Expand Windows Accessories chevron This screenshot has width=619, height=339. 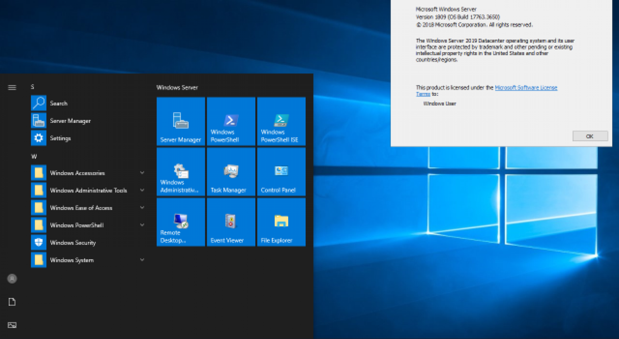click(x=142, y=173)
